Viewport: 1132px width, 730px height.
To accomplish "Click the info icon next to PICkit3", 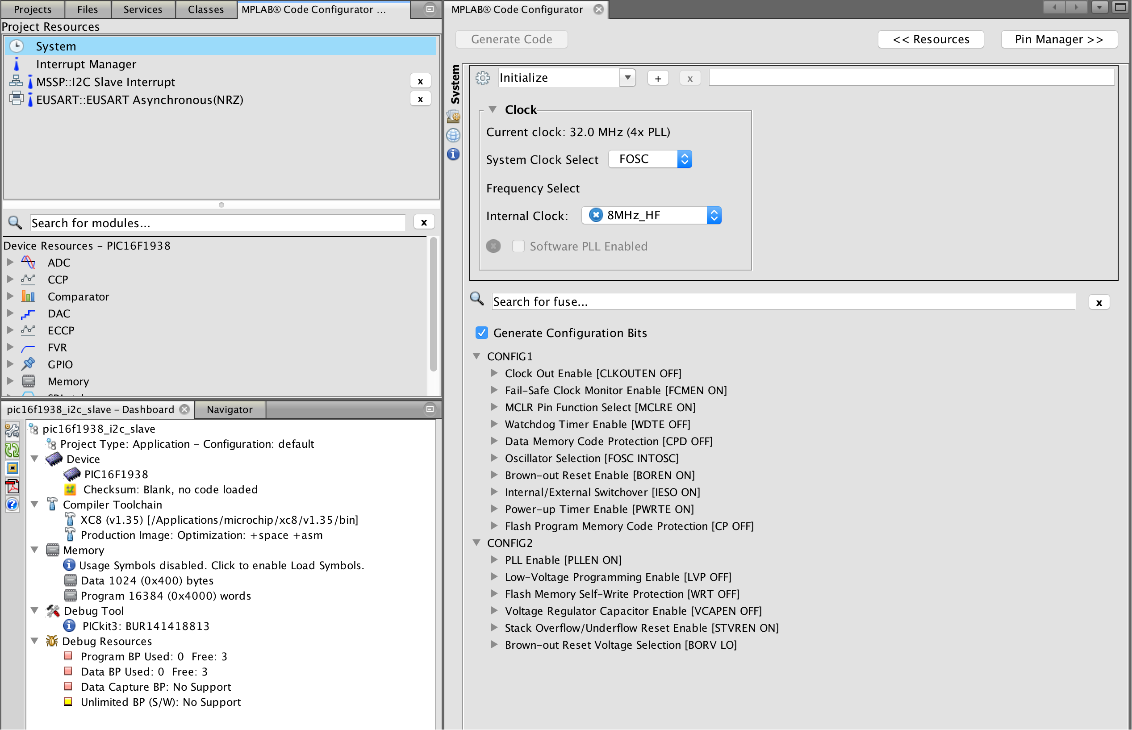I will 69,626.
